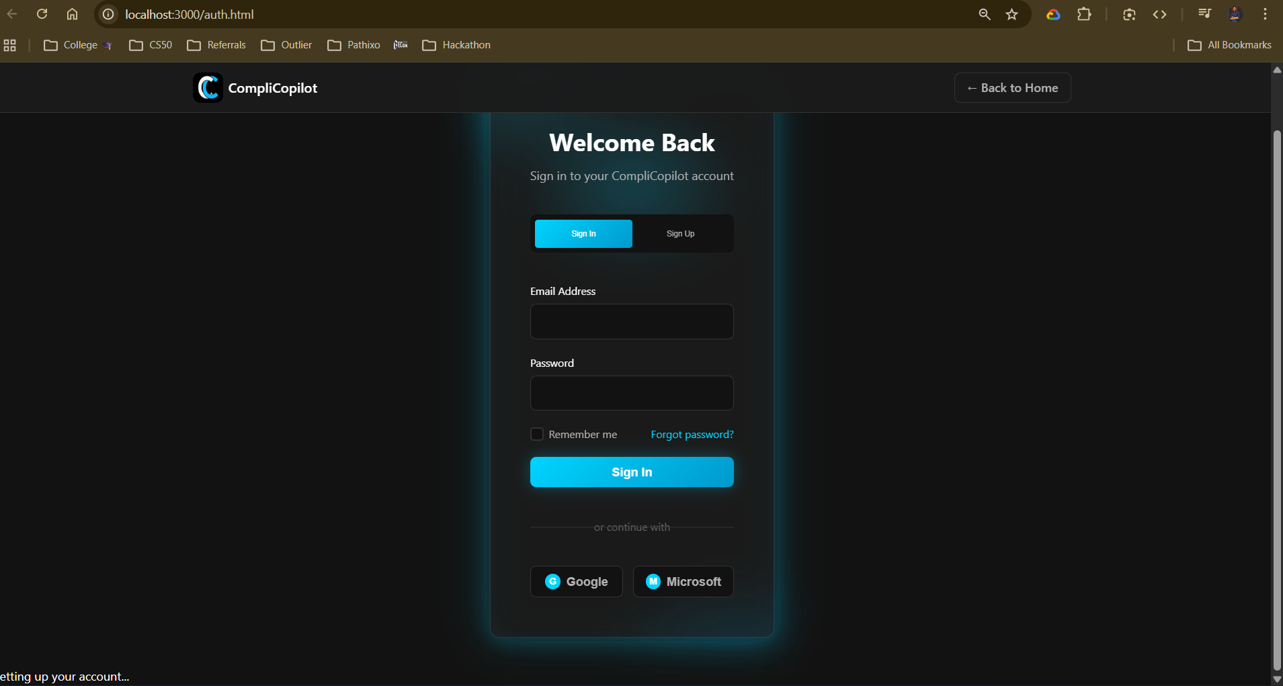Image resolution: width=1283 pixels, height=686 pixels.
Task: Click the Forgot password? link
Action: point(692,435)
